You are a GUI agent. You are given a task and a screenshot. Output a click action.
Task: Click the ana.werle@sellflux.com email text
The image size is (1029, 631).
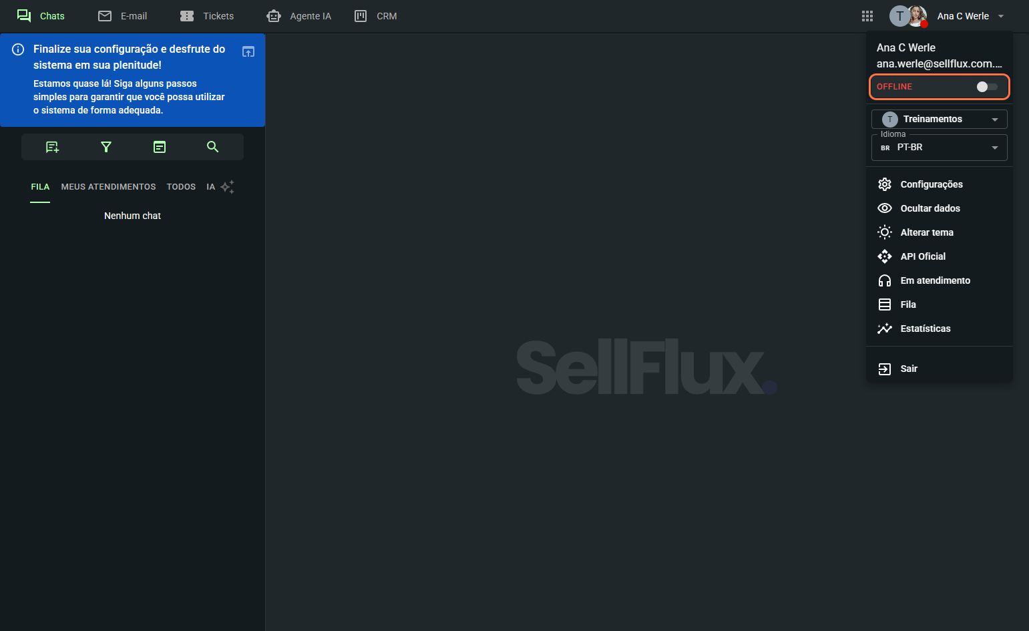coord(940,64)
